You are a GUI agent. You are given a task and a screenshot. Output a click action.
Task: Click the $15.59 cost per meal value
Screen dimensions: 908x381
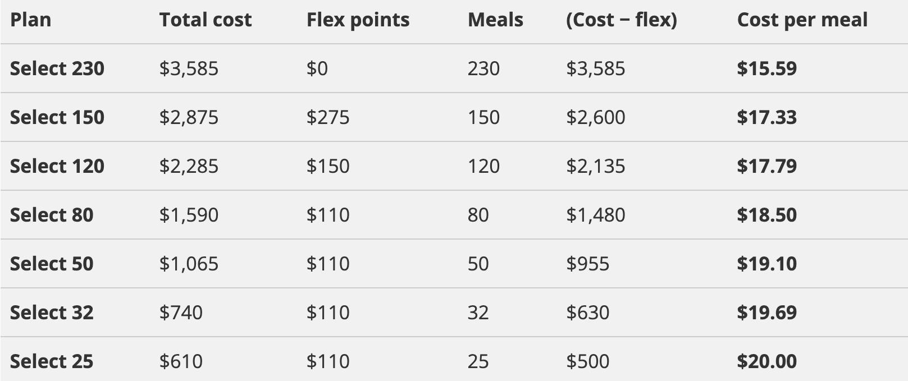coord(766,68)
